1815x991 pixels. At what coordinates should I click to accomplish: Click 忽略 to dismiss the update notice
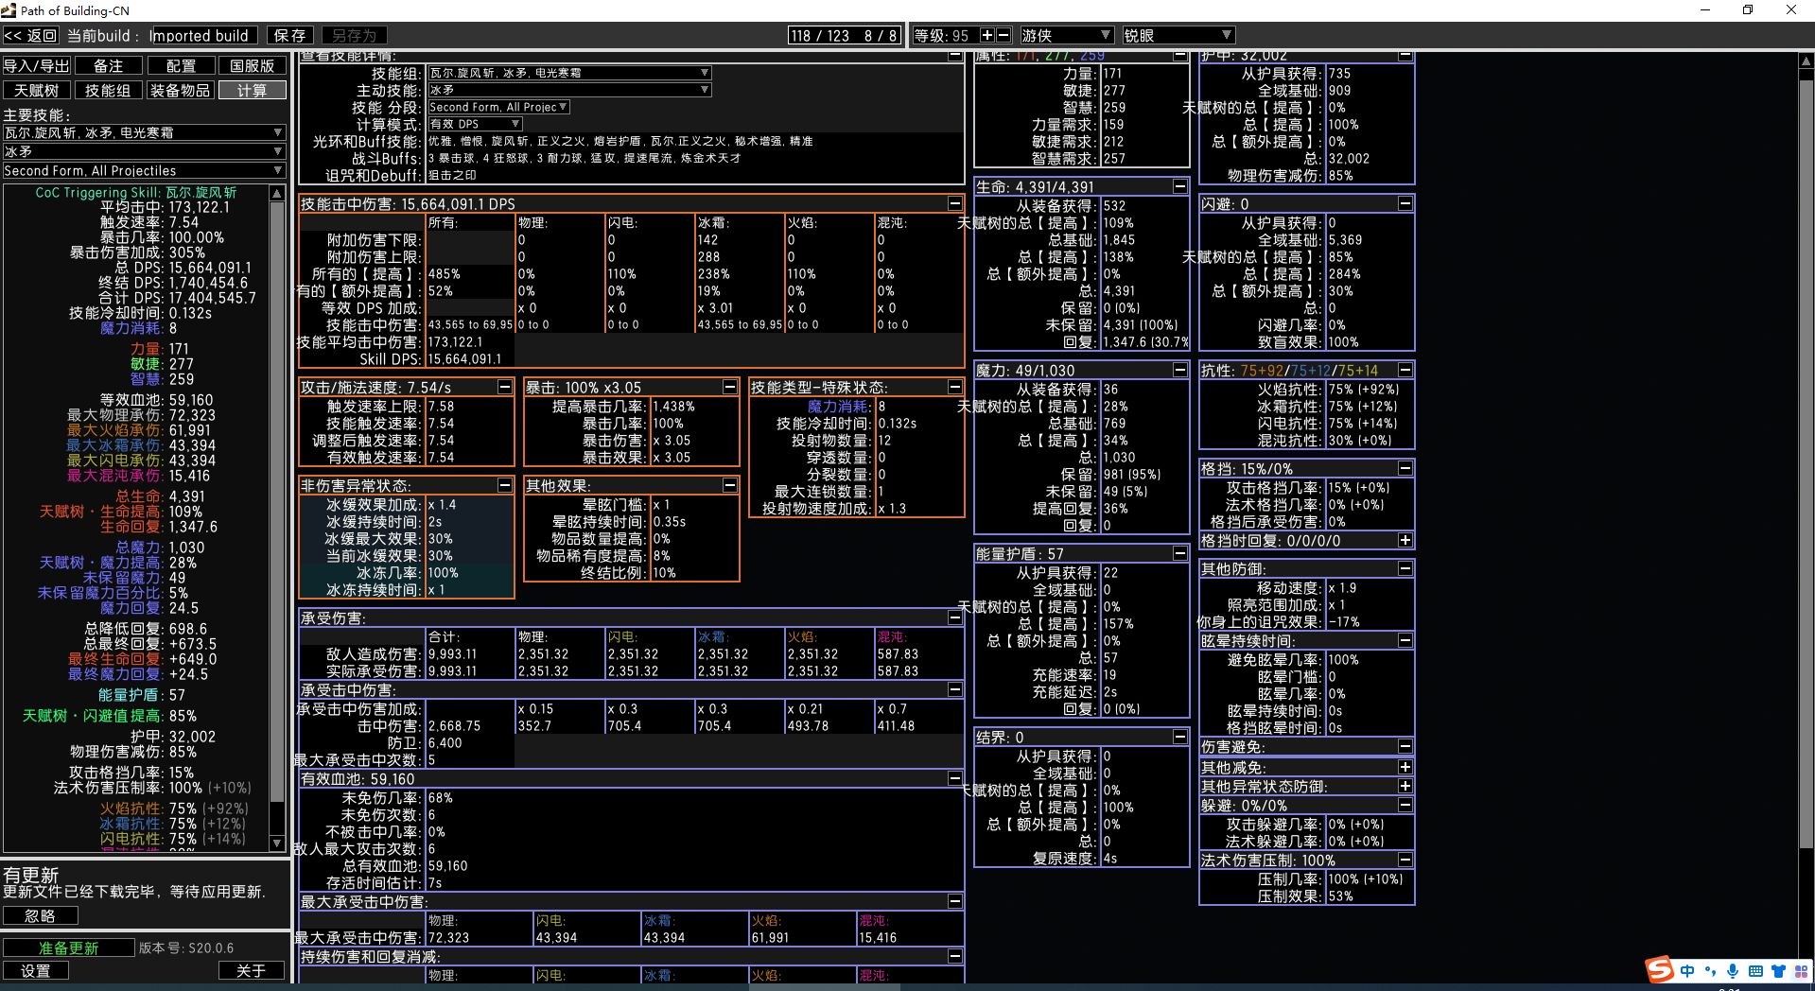pyautogui.click(x=40, y=915)
